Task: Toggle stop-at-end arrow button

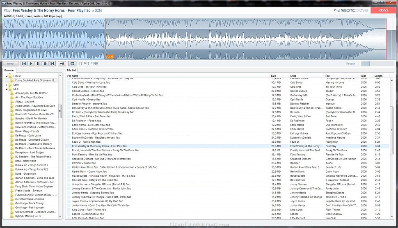Action: [62, 64]
